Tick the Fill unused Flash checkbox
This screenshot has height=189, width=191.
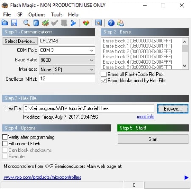(5, 144)
